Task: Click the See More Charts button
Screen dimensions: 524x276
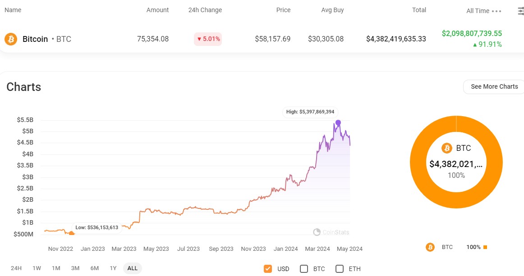Action: (x=493, y=86)
